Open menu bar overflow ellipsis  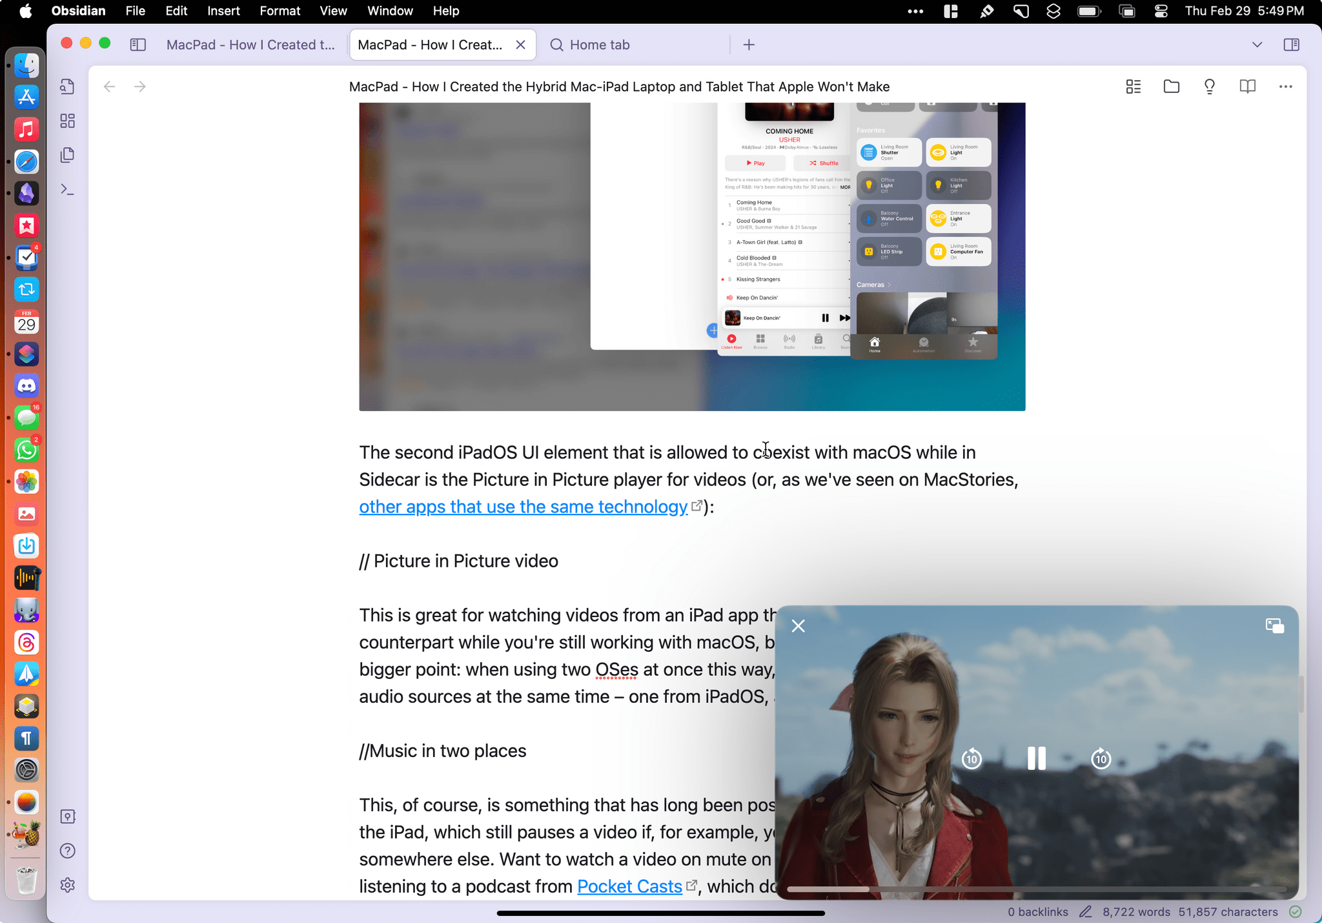(915, 11)
